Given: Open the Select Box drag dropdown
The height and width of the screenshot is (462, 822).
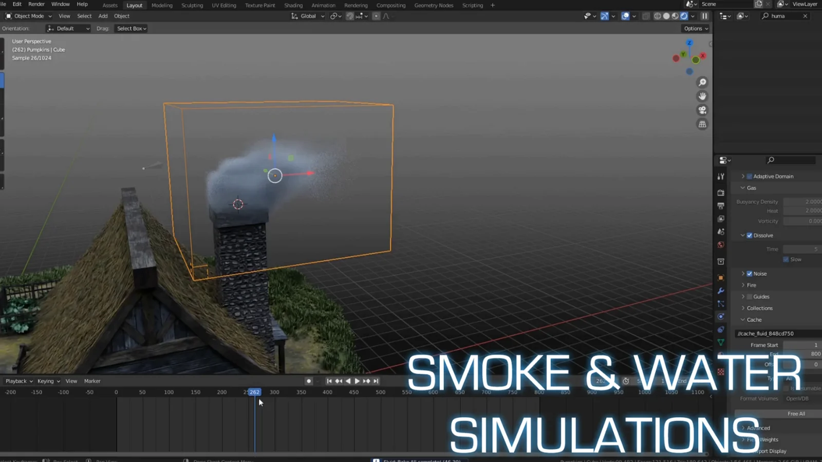Looking at the screenshot, I should (x=130, y=28).
